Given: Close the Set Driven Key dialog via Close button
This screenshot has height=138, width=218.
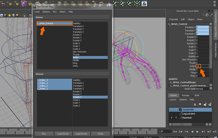Looking at the screenshot, I should 101,134.
